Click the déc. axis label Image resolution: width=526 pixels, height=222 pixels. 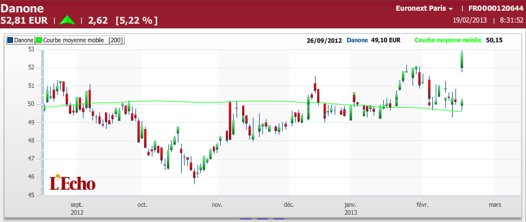[x=288, y=205]
